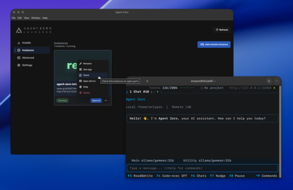Click the Running status badge

click(62, 100)
